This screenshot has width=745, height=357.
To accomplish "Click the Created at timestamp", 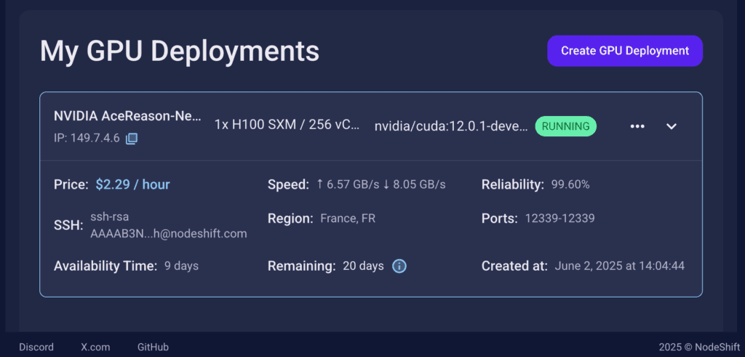I will click(x=620, y=266).
